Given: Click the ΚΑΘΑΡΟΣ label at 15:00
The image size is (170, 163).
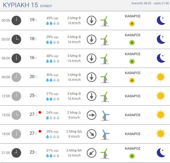Looking at the screenshot, I should coord(133,115).
